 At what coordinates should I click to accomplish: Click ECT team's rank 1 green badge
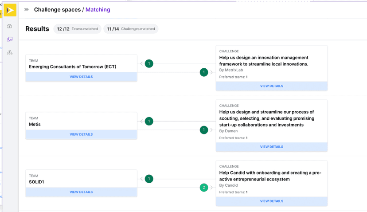click(149, 63)
